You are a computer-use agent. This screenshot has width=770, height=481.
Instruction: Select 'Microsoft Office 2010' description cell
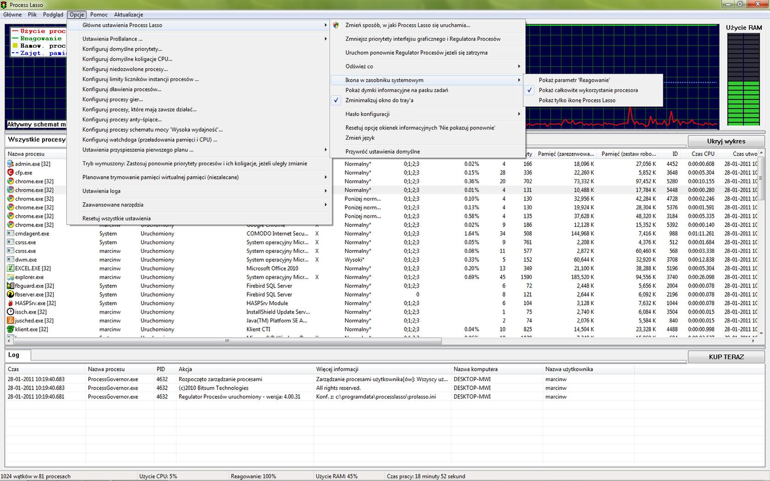272,268
